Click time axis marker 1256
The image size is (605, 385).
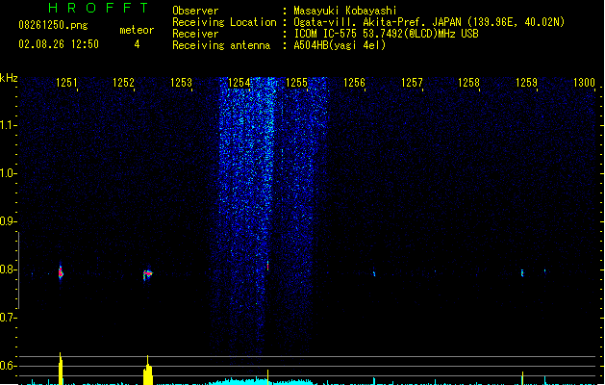click(354, 83)
